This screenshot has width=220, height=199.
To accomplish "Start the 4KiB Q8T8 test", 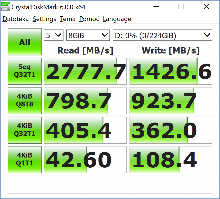I will tap(25, 101).
